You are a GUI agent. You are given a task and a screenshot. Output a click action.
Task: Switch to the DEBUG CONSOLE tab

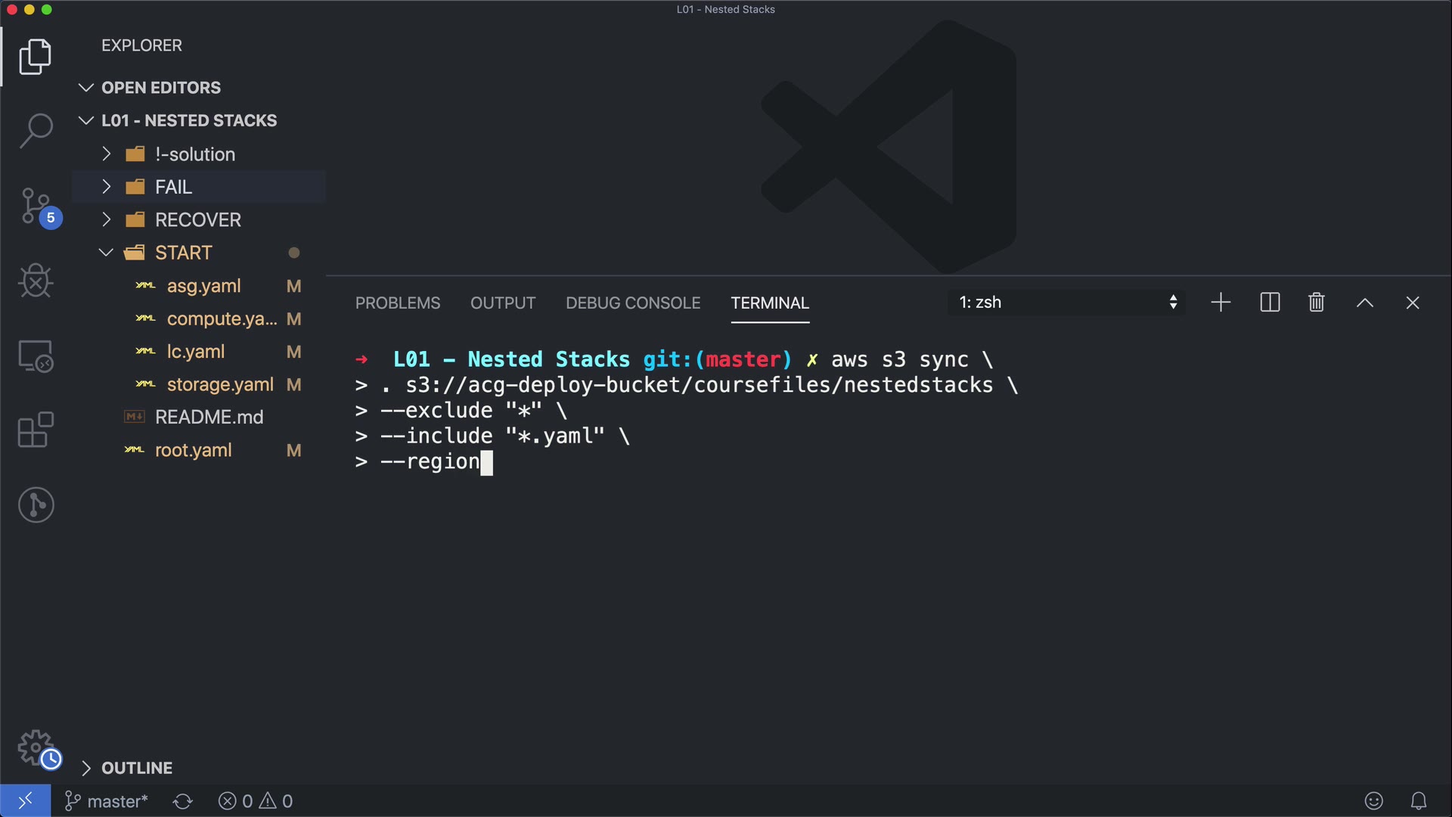[632, 303]
